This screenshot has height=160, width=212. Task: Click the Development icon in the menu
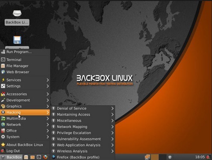[x=3, y=100]
